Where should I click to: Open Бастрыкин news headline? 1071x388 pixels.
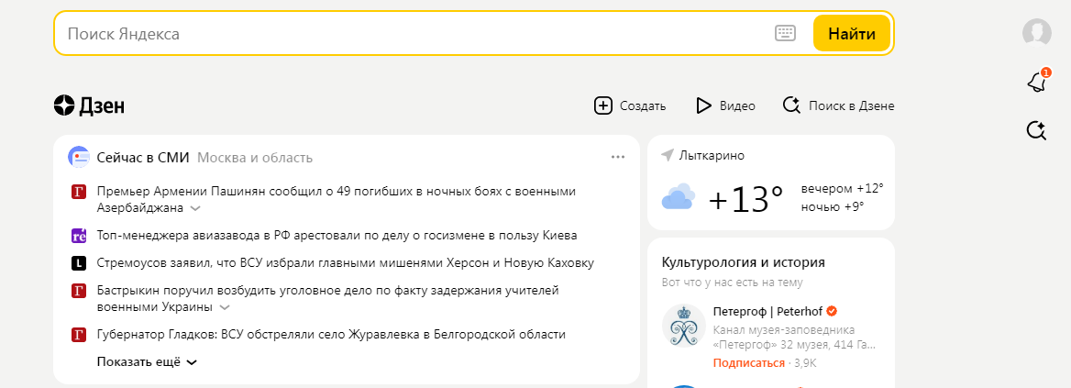[x=328, y=298]
